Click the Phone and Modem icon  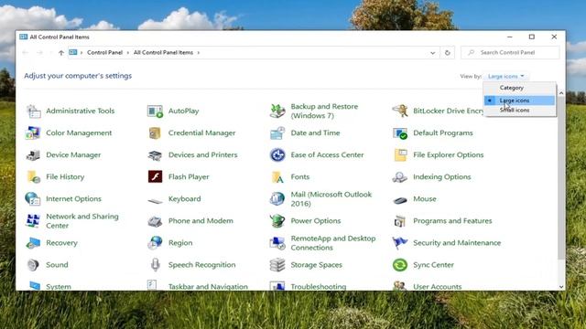pyautogui.click(x=155, y=221)
